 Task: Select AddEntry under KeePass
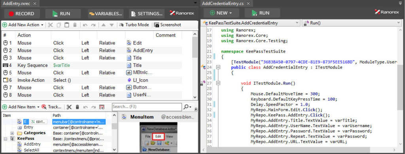coord(32,144)
